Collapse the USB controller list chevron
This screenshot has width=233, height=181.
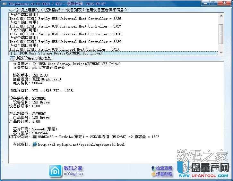(x=12, y=10)
